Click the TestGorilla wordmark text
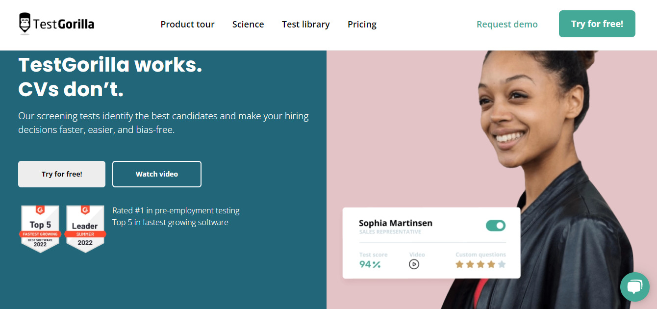Screen dimensions: 657x309 [64, 24]
